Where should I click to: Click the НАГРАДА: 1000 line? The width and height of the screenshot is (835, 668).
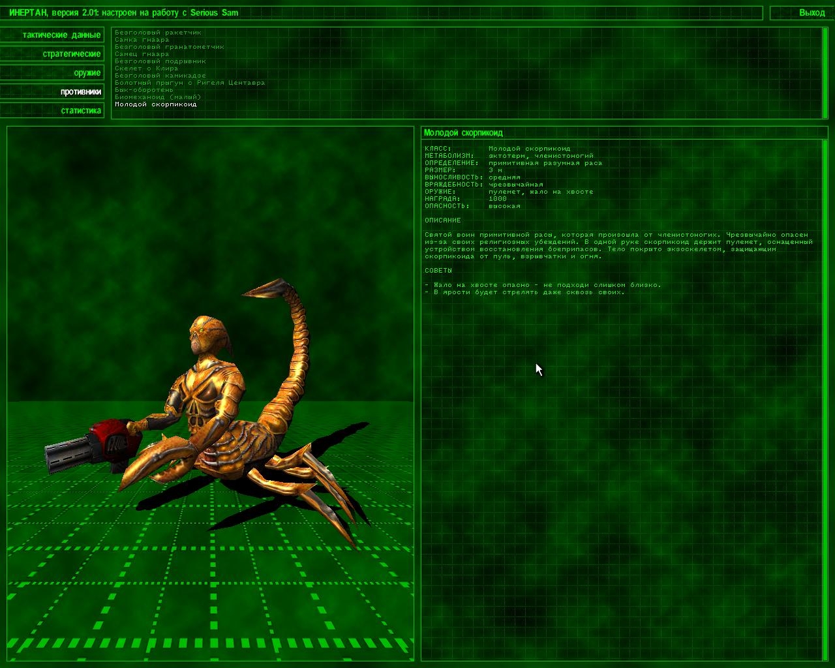465,198
